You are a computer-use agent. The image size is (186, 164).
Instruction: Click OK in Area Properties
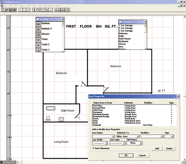(126, 155)
